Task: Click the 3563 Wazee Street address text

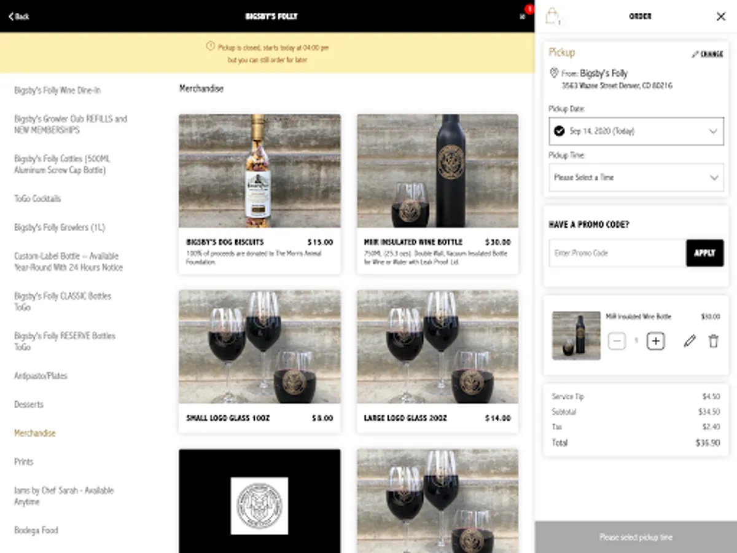Action: (x=617, y=86)
